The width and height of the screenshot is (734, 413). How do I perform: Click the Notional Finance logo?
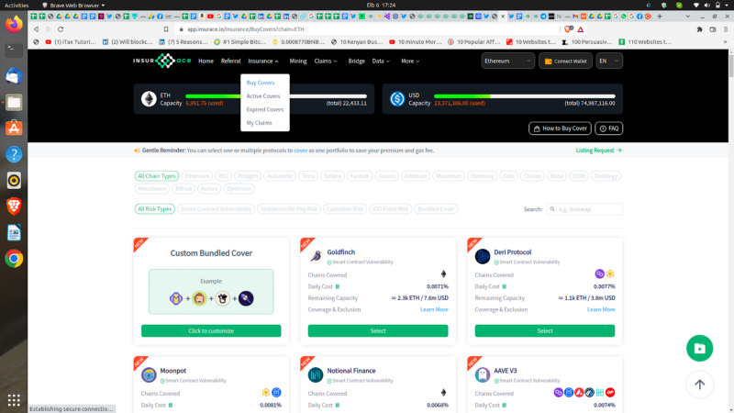[316, 374]
